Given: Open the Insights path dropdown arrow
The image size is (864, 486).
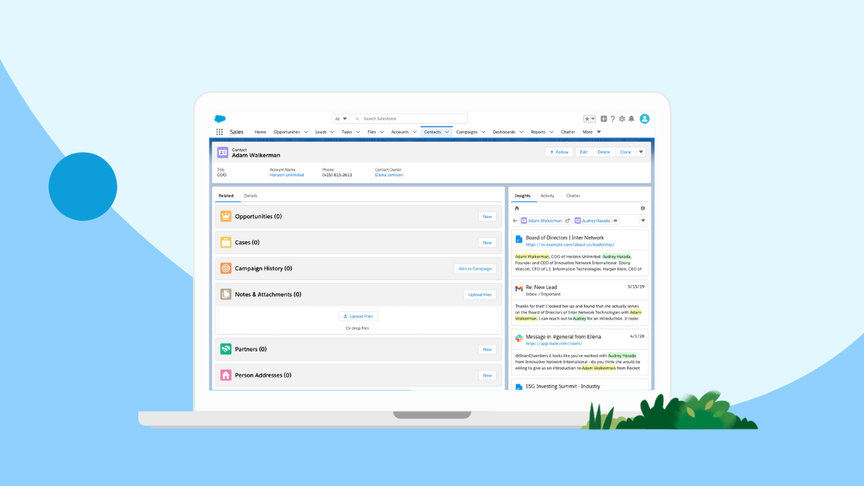Looking at the screenshot, I should coord(643,220).
